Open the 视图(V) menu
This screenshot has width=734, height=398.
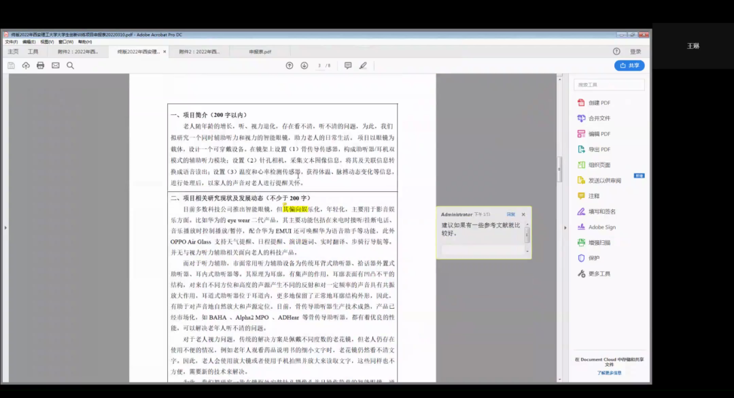[x=47, y=42]
